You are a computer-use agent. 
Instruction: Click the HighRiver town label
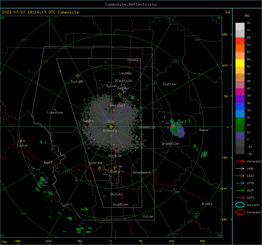tap(121, 205)
